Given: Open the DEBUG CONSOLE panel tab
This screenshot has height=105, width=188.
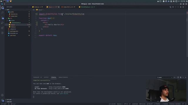Looking at the screenshot, I should [63, 77].
